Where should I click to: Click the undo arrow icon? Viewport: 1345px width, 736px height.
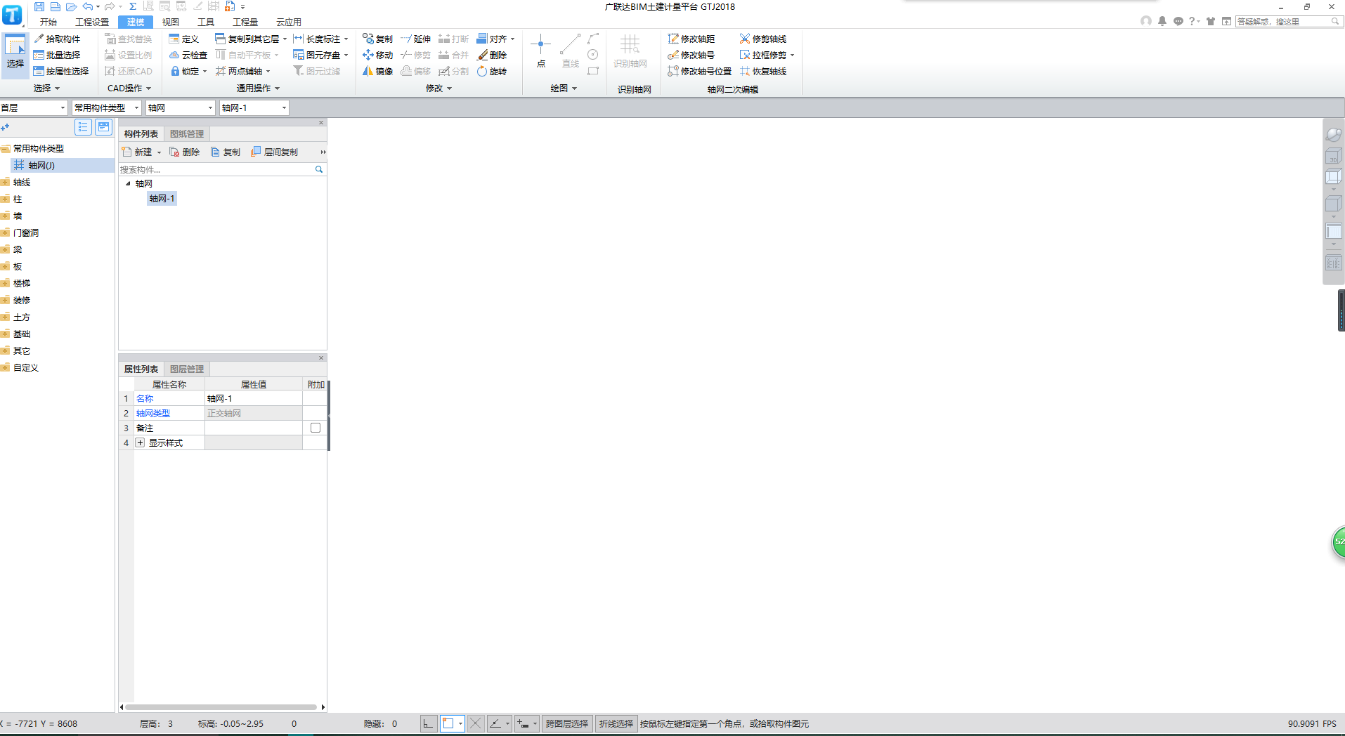(87, 6)
